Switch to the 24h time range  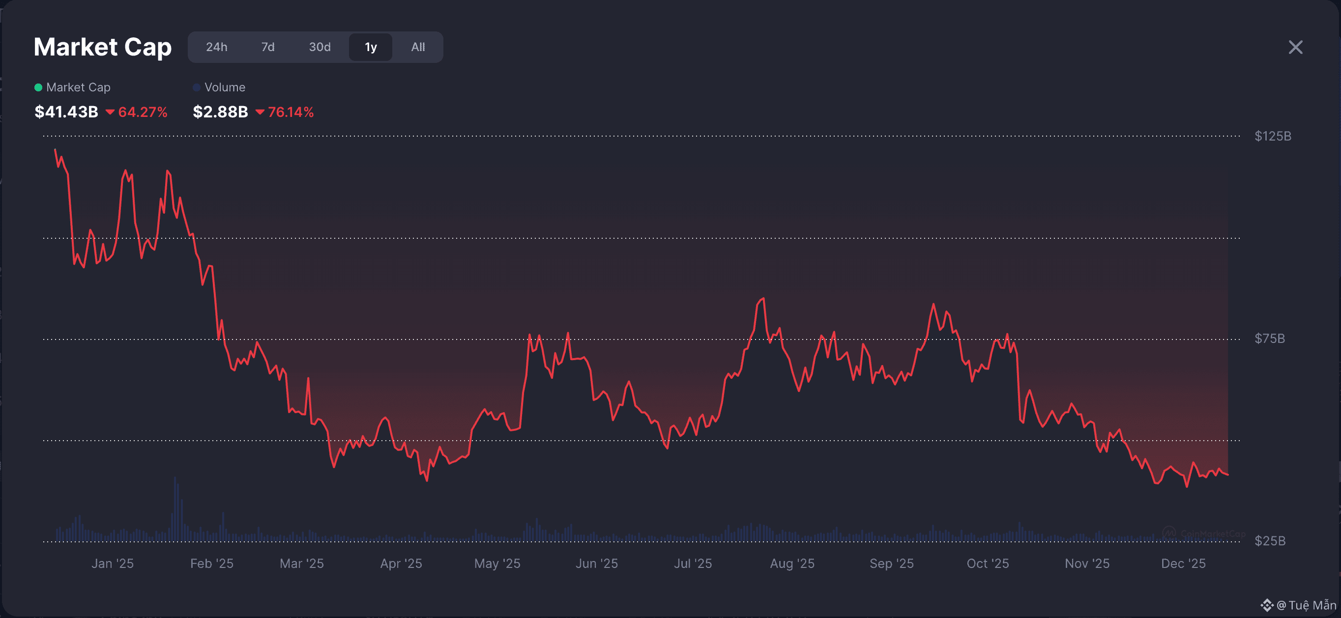[x=217, y=47]
